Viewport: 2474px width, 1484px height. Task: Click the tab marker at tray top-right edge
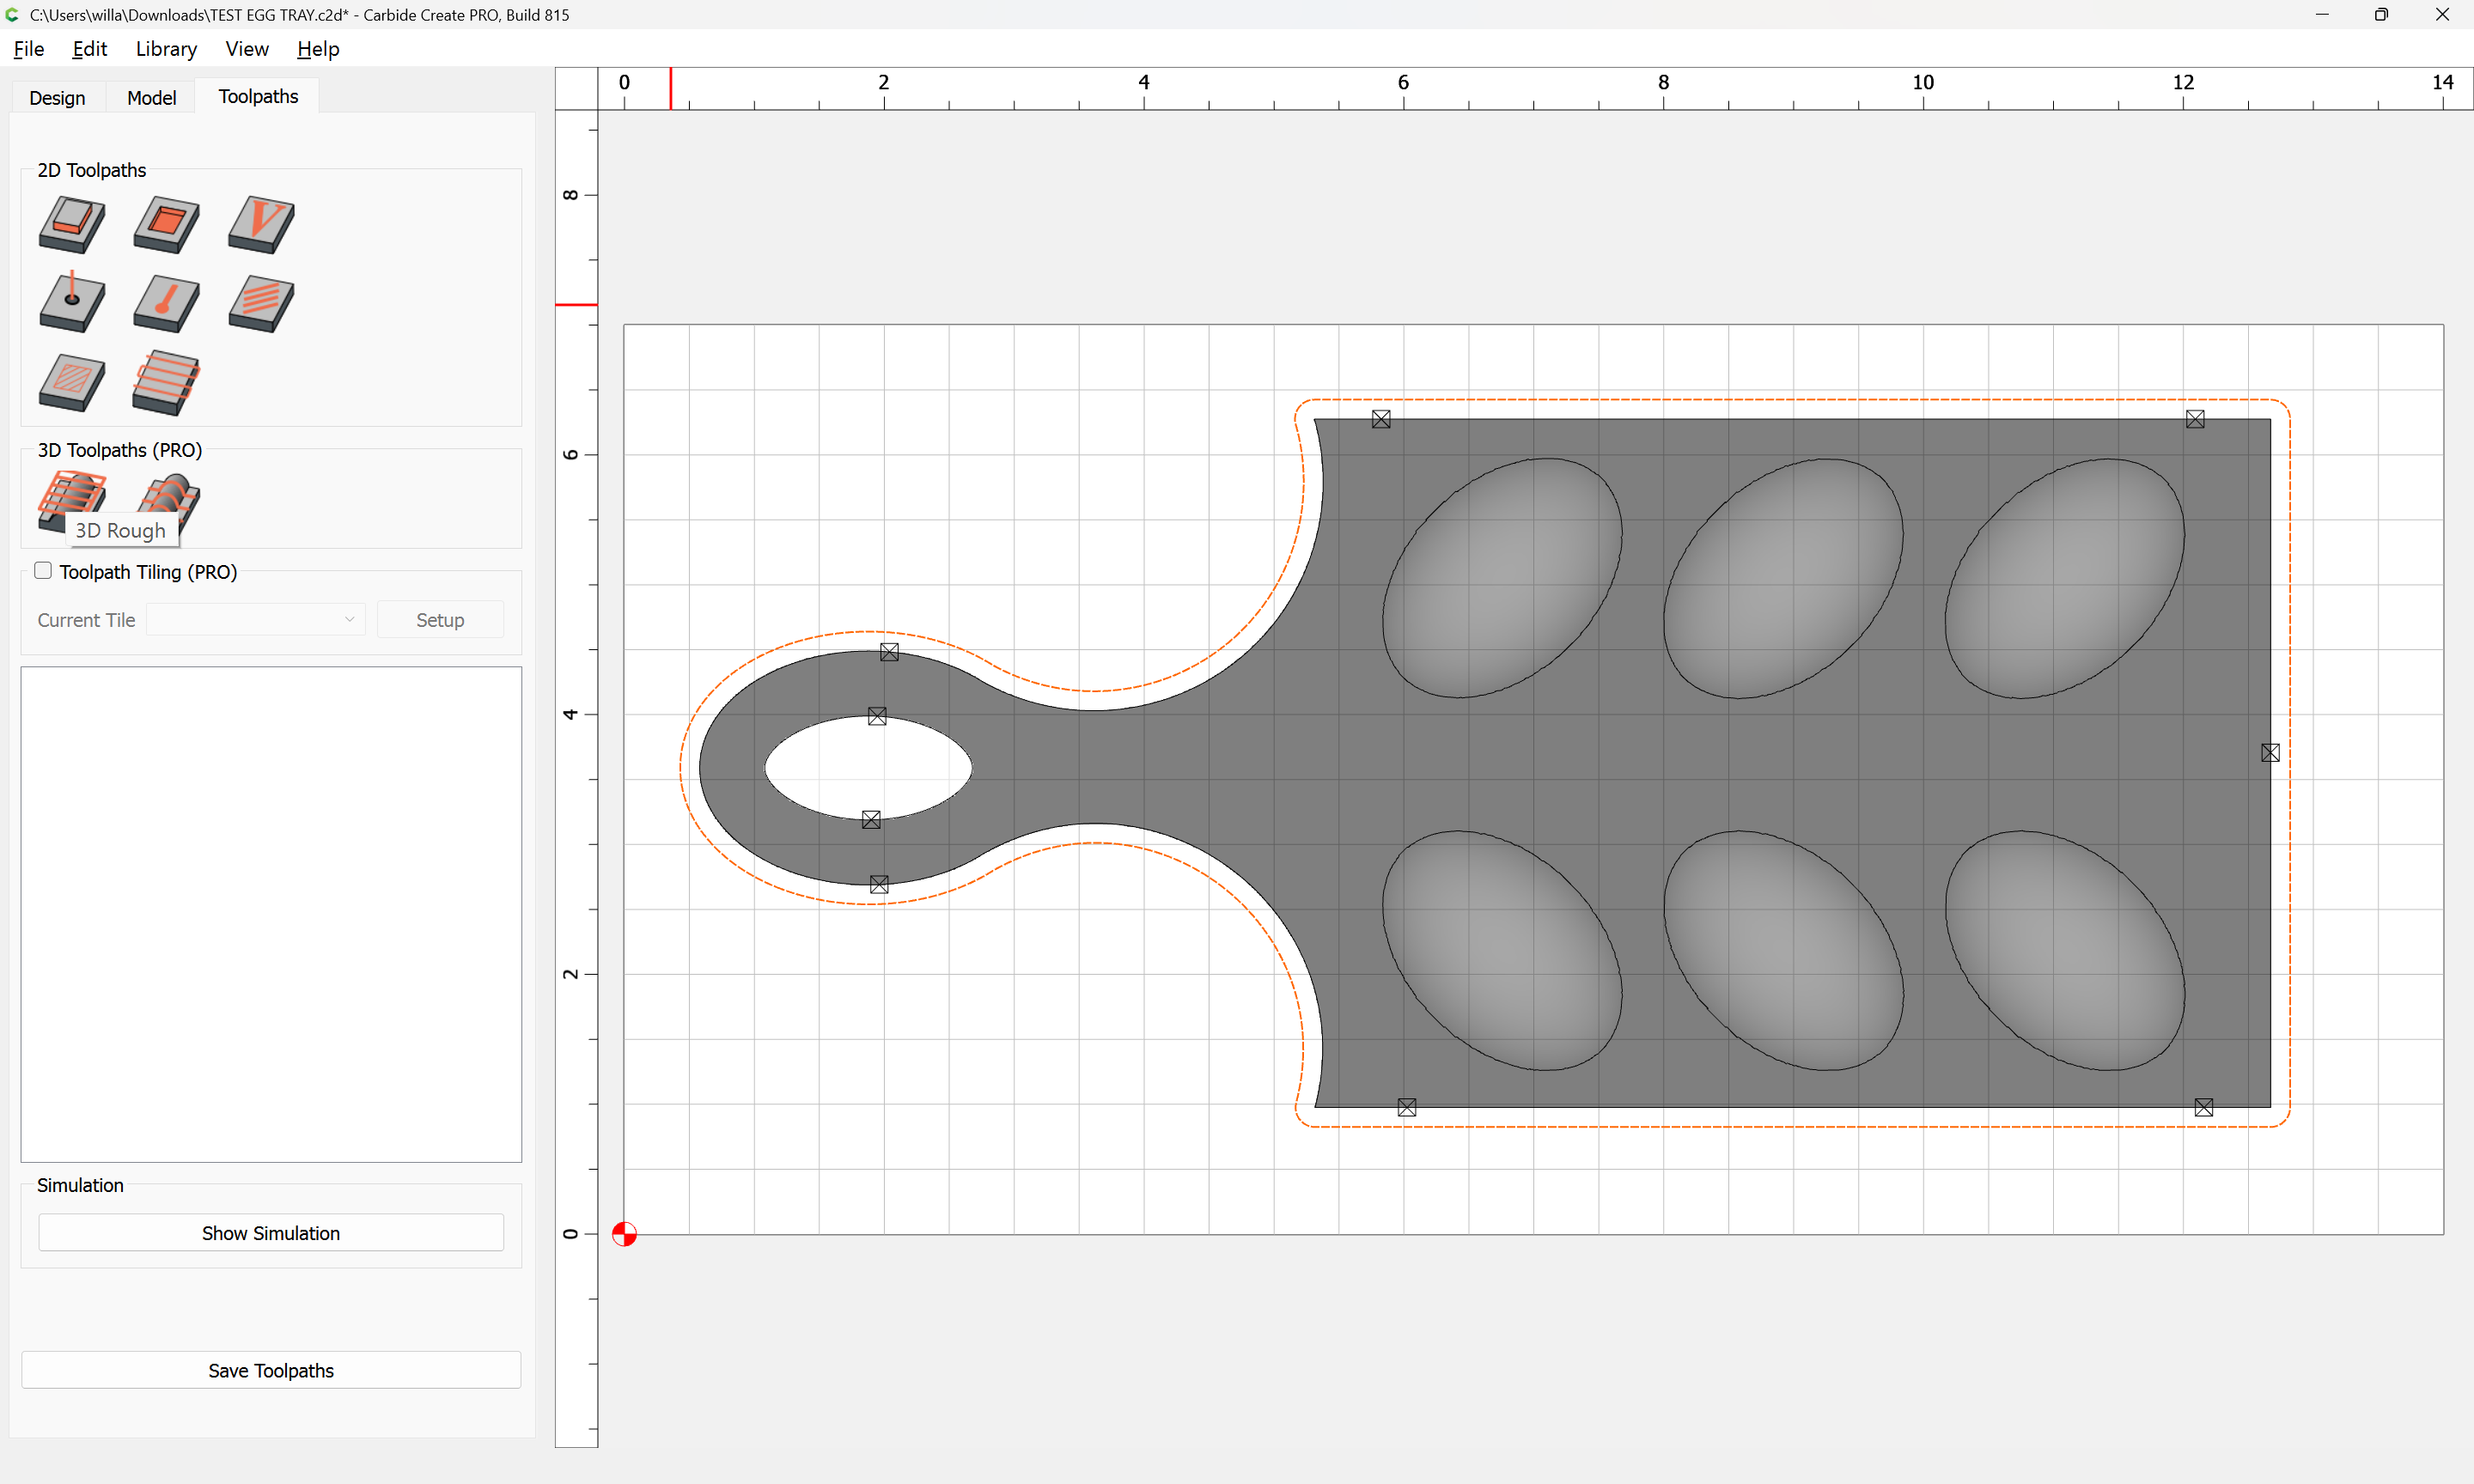coord(2195,419)
